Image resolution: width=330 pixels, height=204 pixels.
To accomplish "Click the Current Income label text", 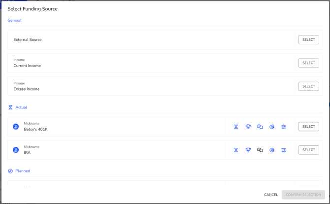I will [x=27, y=66].
